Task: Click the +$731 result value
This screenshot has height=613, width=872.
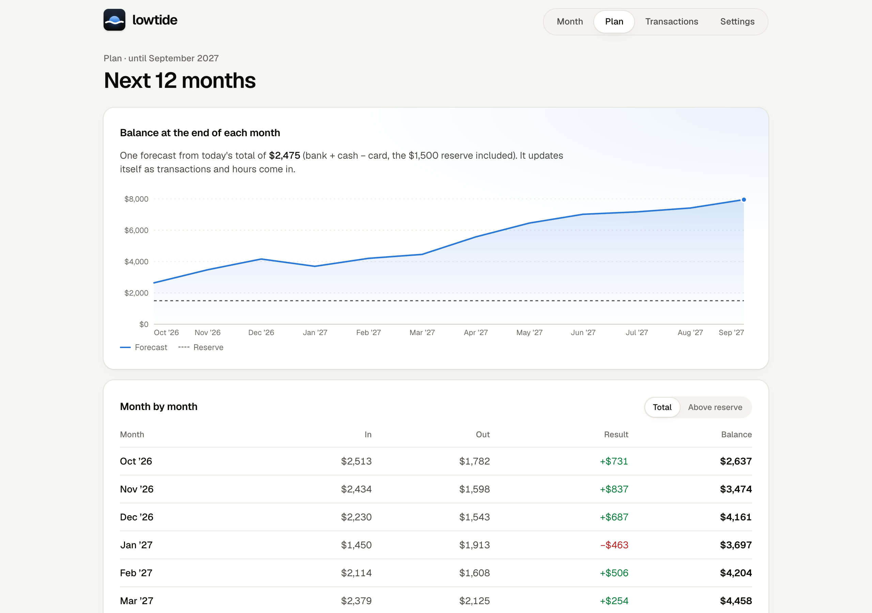Action: 614,461
